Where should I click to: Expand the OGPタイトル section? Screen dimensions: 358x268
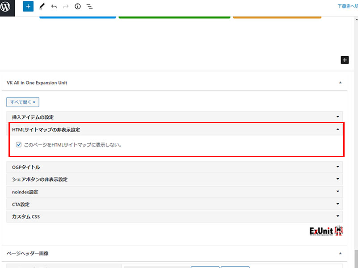point(175,167)
